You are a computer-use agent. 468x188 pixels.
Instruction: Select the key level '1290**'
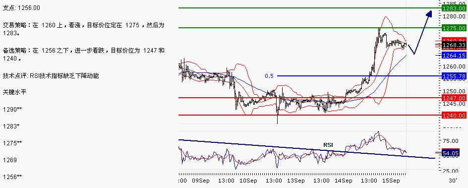point(12,110)
